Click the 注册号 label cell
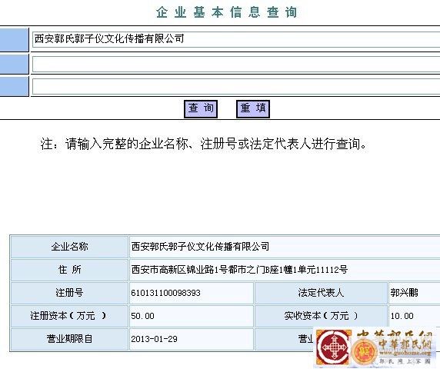The width and height of the screenshot is (440, 372). 69,293
